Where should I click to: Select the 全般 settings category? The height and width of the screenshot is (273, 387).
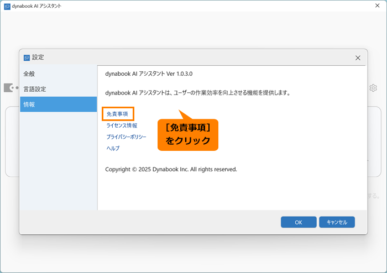tap(59, 73)
